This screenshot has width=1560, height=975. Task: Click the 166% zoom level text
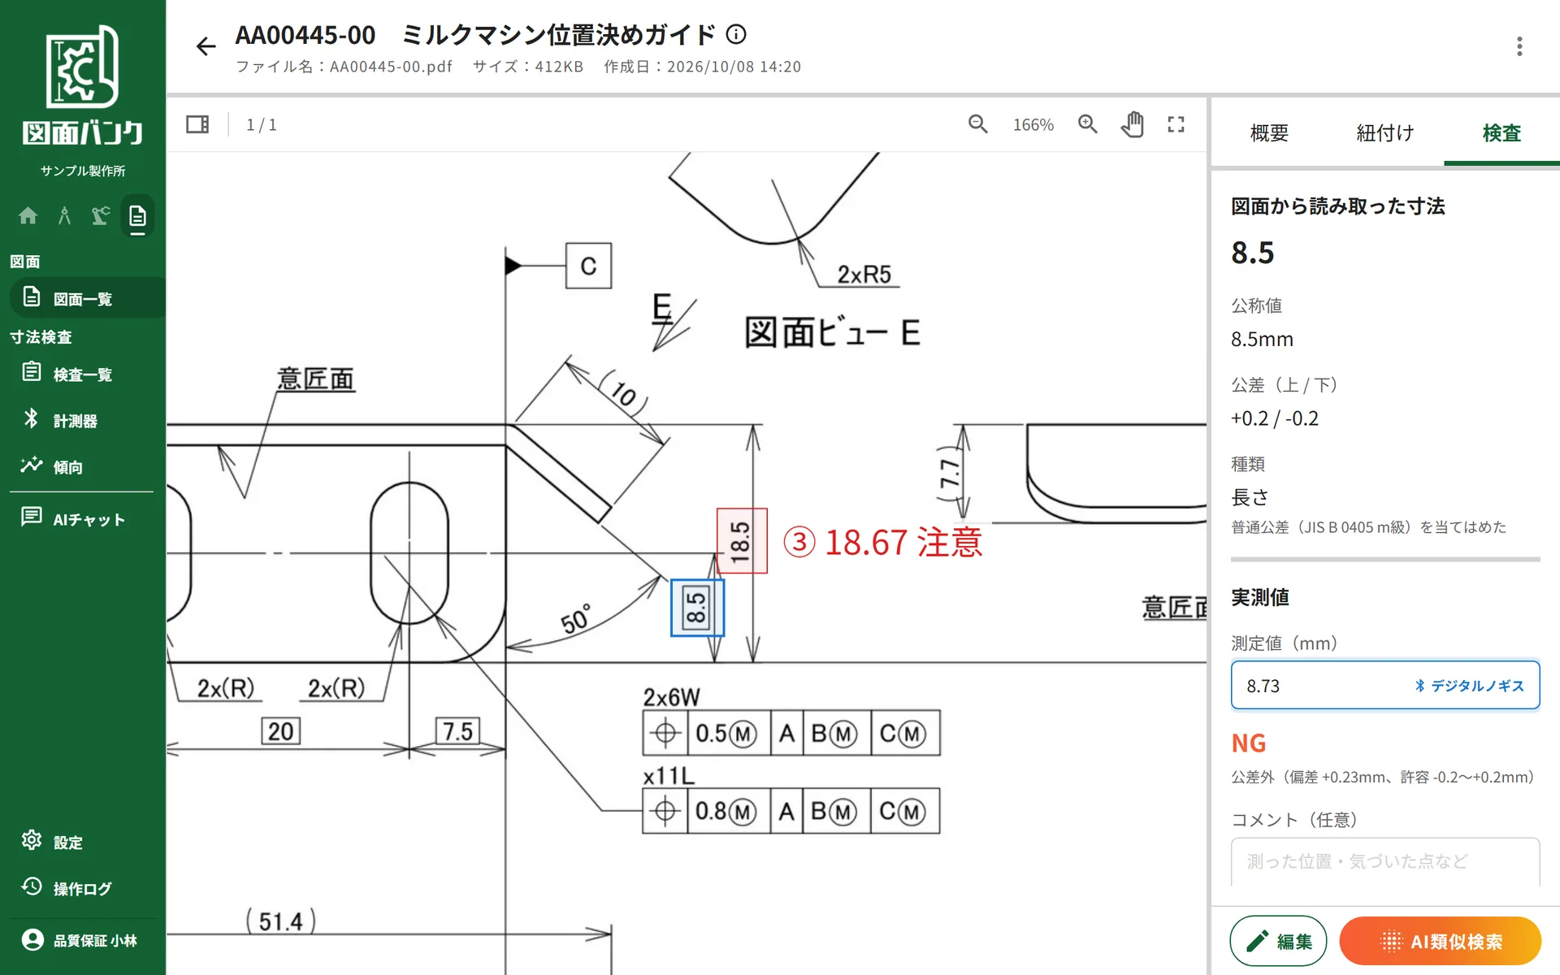[x=1033, y=124]
